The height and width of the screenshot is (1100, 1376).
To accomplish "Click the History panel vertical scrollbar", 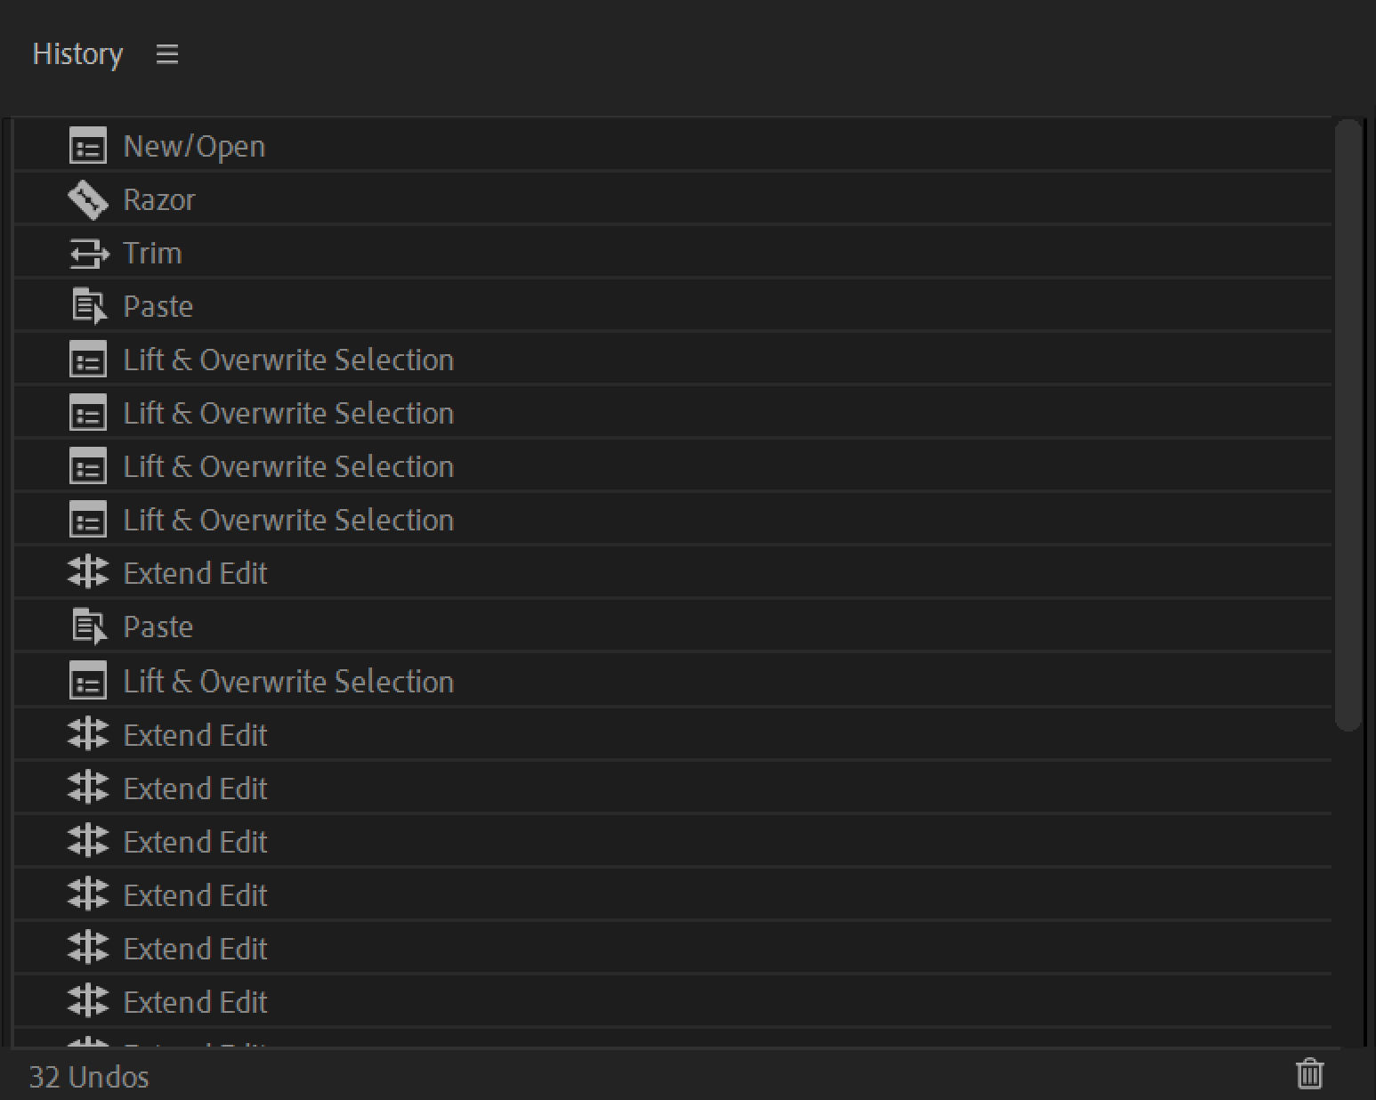I will pos(1348,425).
